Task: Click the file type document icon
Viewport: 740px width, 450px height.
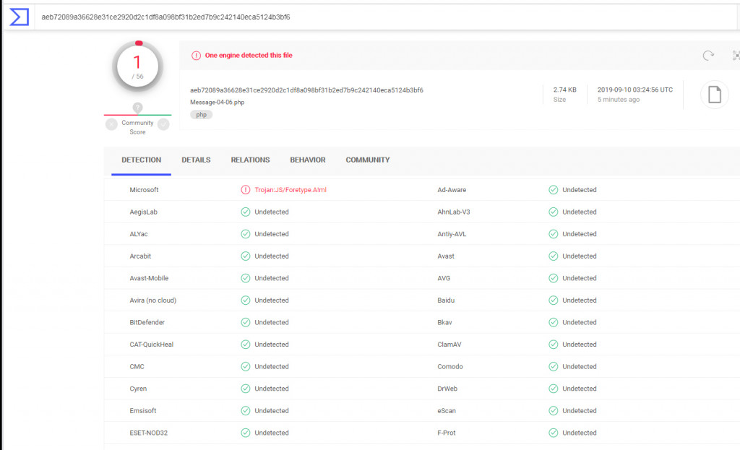Action: pyautogui.click(x=715, y=95)
